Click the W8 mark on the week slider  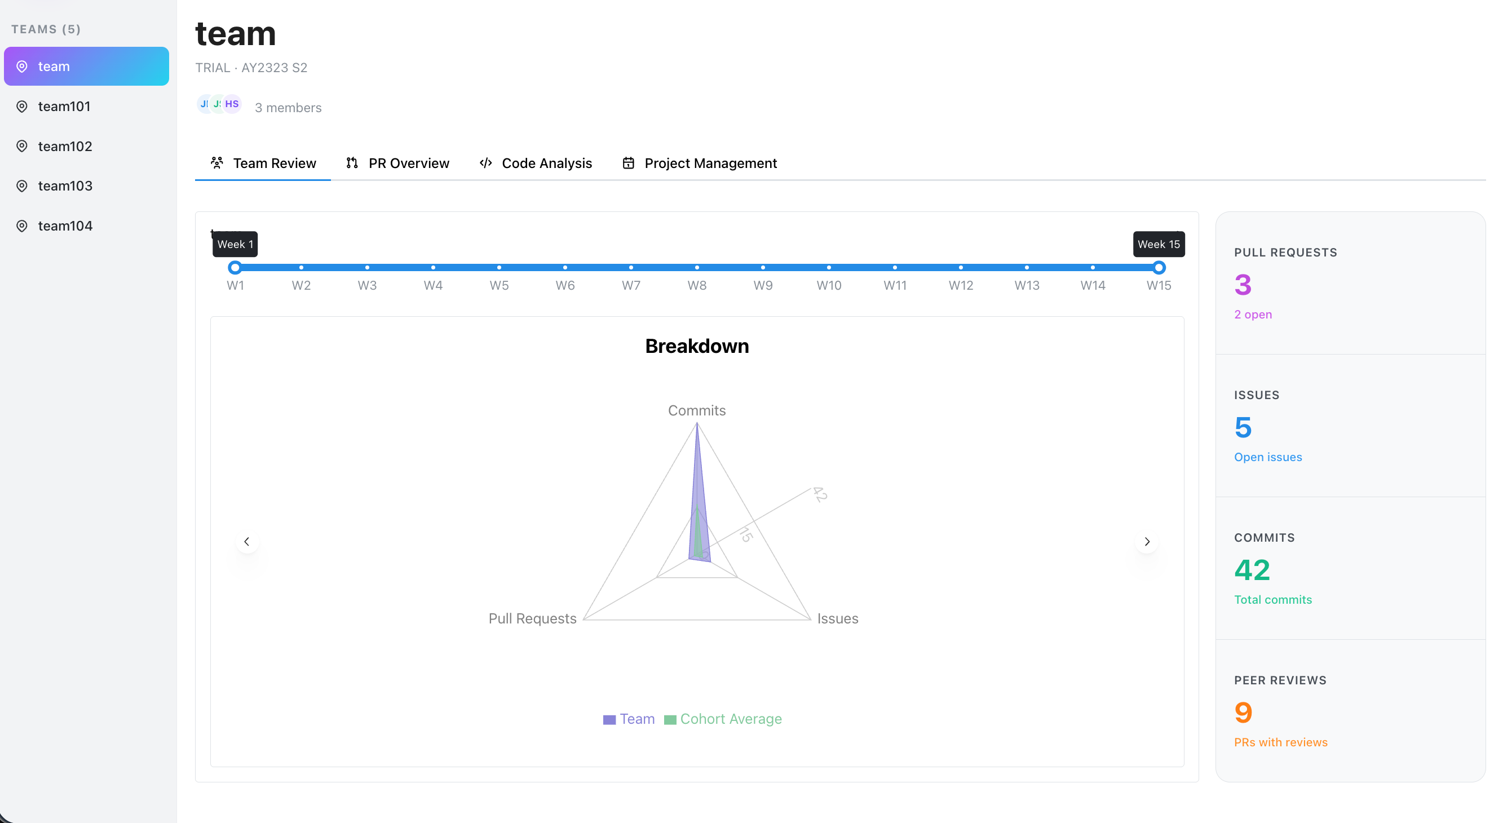pyautogui.click(x=697, y=267)
